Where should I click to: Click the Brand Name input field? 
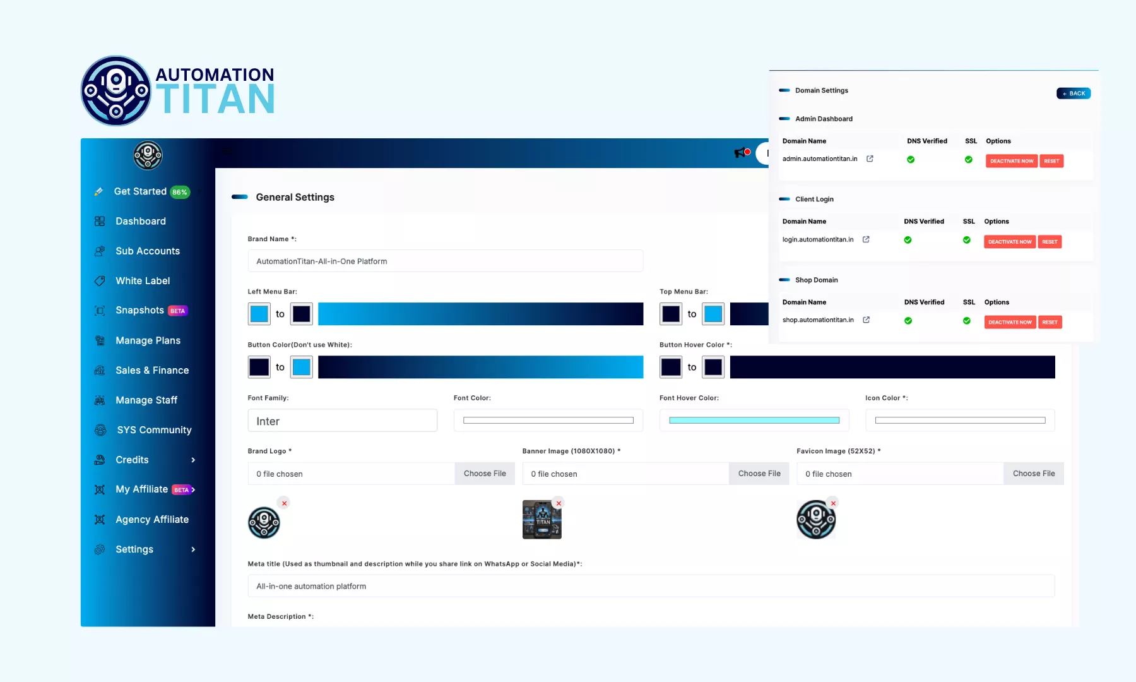[x=446, y=261]
